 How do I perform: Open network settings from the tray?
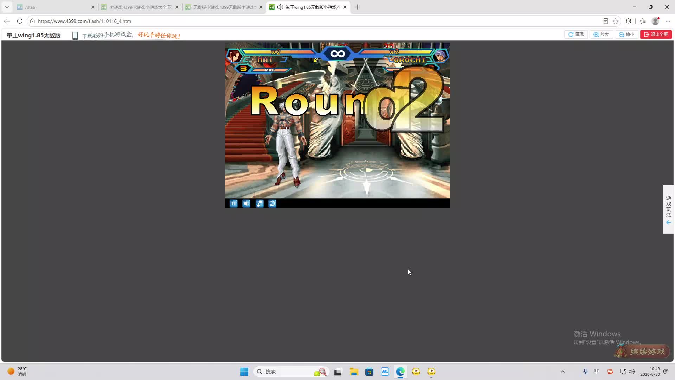(623, 372)
